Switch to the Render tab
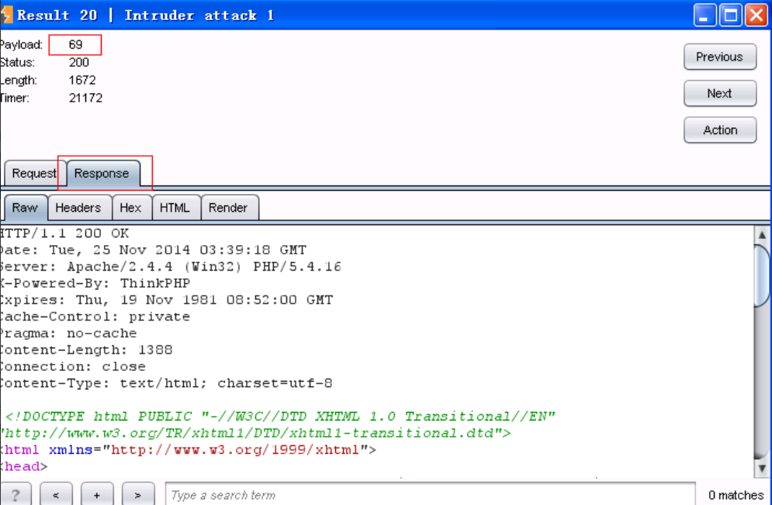 click(228, 208)
